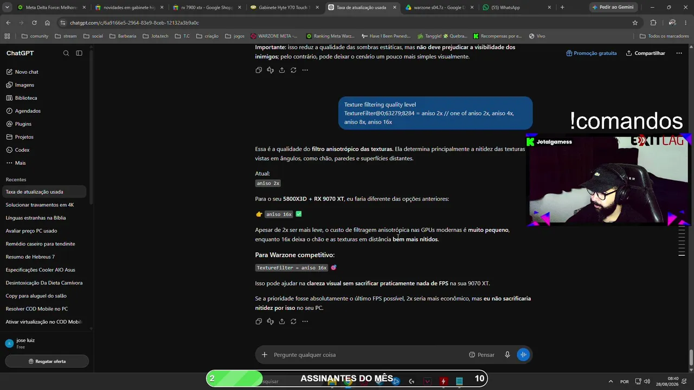The image size is (694, 390).
Task: Click the Promoção gratuita link
Action: pyautogui.click(x=592, y=53)
